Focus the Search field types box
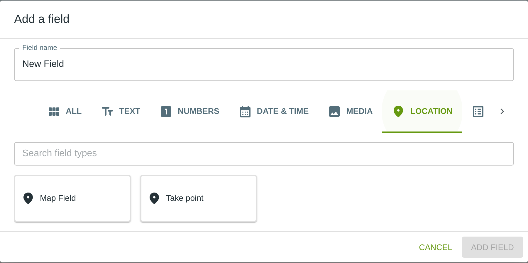Image resolution: width=528 pixels, height=263 pixels. click(x=264, y=154)
